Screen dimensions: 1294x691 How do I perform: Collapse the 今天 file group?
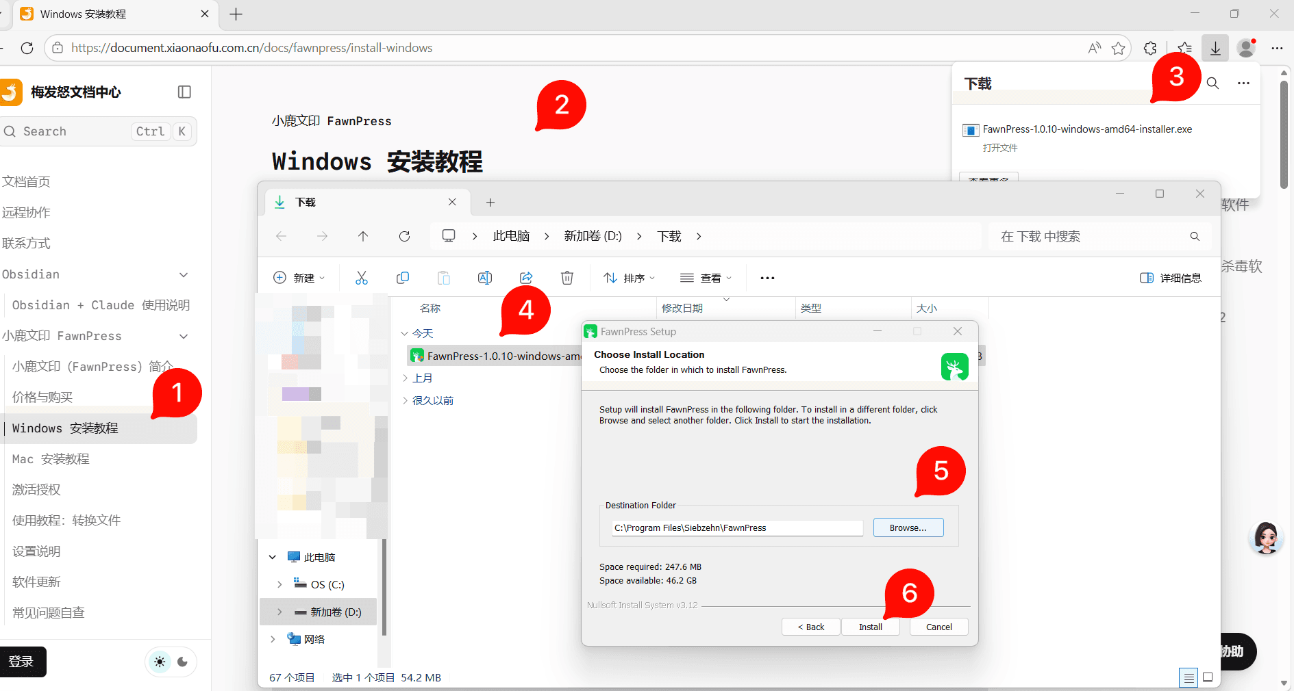404,333
